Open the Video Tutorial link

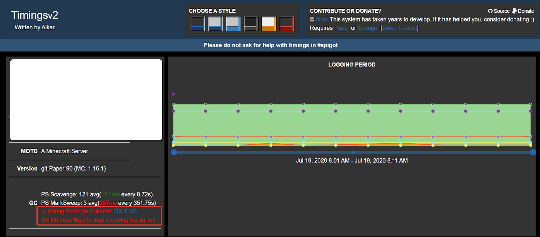point(399,28)
